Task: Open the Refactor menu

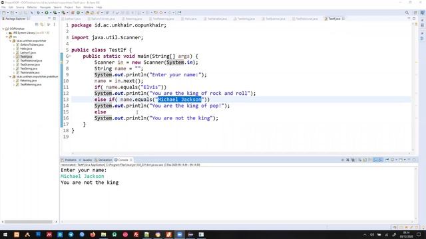Action: [32, 7]
